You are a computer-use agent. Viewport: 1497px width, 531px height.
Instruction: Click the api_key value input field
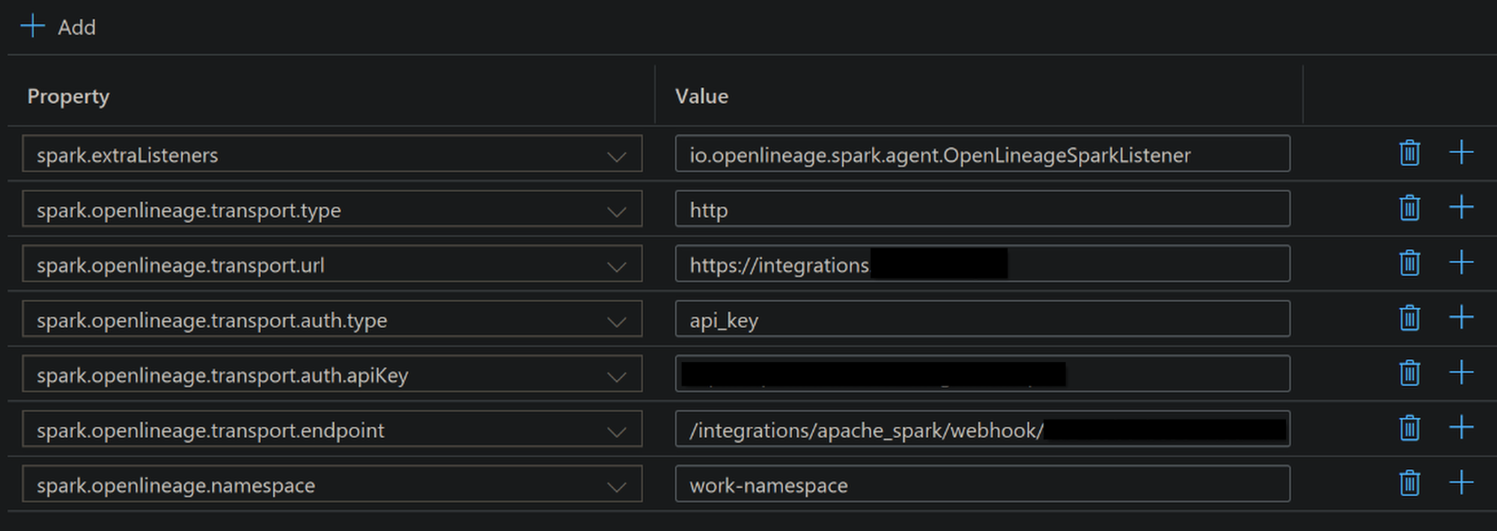pos(981,319)
